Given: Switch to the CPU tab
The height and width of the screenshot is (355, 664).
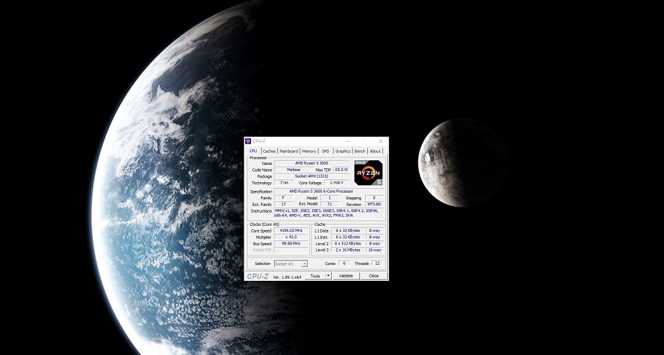Looking at the screenshot, I should (x=253, y=151).
